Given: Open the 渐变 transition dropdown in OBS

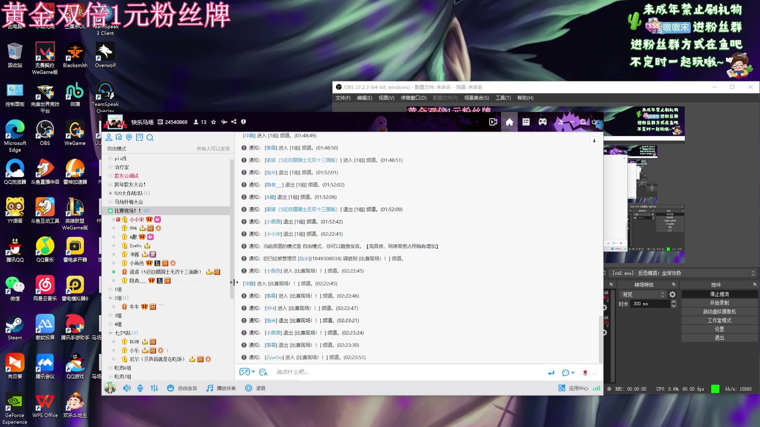Looking at the screenshot, I should [x=642, y=294].
